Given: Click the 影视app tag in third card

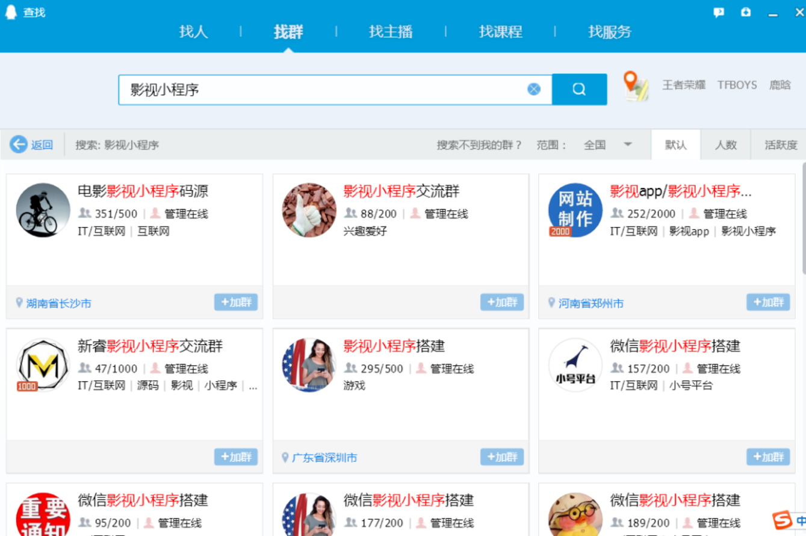Looking at the screenshot, I should (689, 231).
